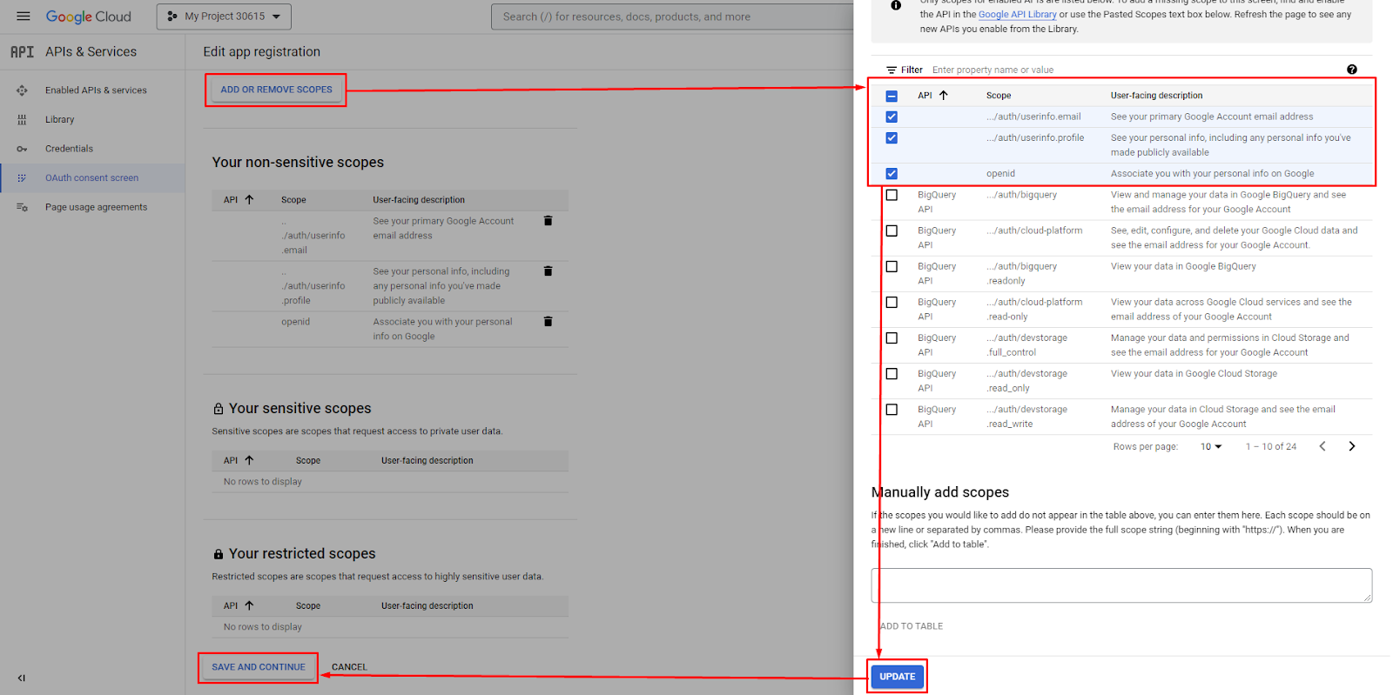Click the Google Cloud logo
This screenshot has width=1393, height=695.
click(89, 17)
